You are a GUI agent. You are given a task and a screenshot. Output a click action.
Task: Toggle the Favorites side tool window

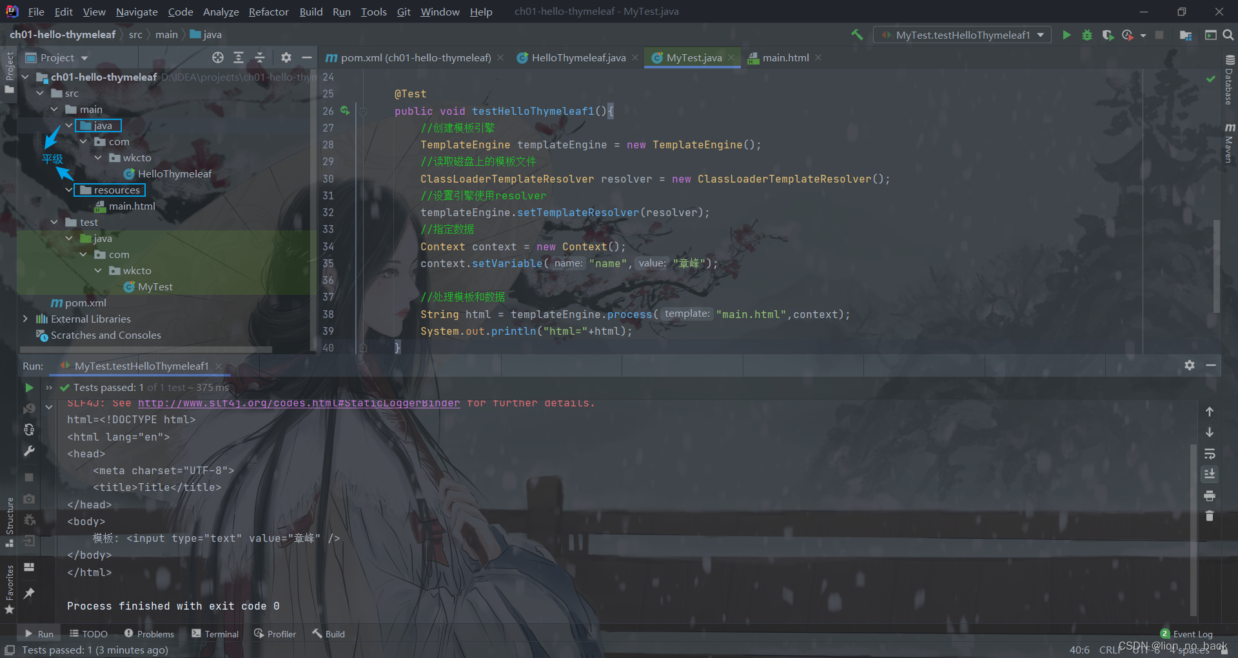coord(9,590)
